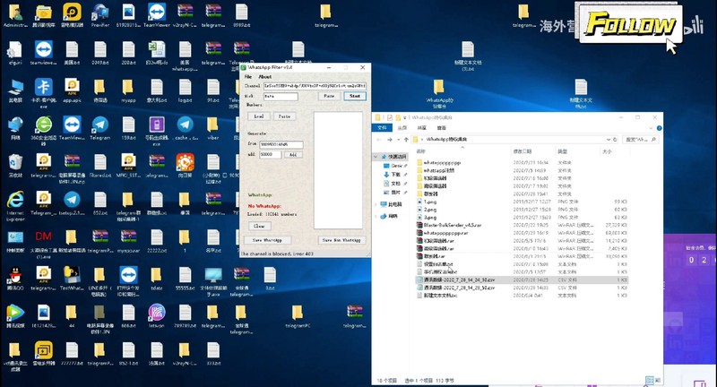Select the log.txt file icon
The image size is (717, 387).
tap(185, 90)
